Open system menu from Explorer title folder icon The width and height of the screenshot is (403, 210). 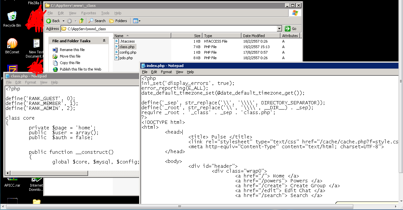[47, 5]
